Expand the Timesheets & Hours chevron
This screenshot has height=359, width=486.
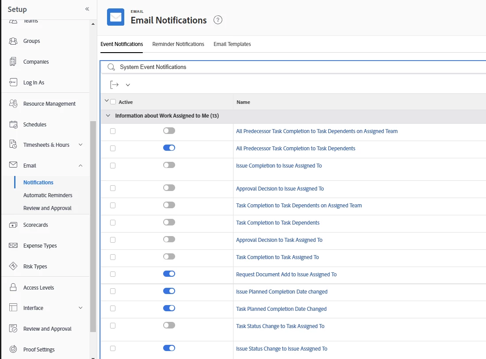click(80, 145)
